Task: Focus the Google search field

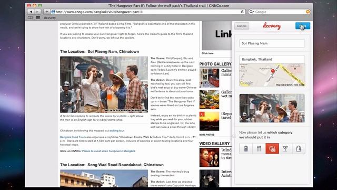Action: click(x=280, y=12)
